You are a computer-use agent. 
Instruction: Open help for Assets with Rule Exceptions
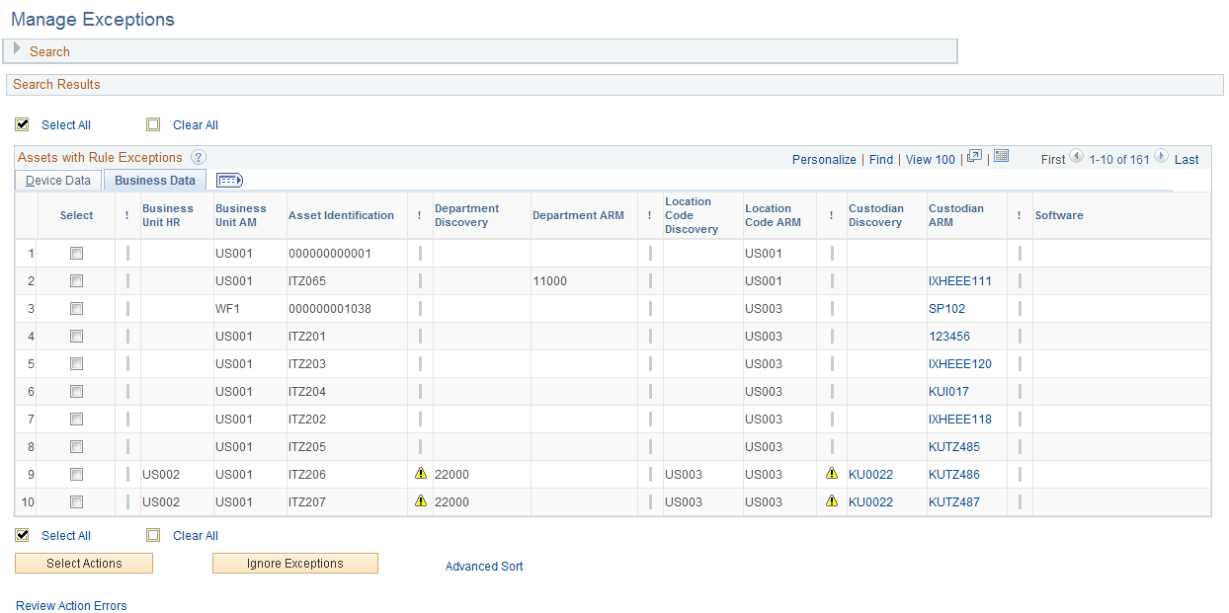[x=198, y=157]
